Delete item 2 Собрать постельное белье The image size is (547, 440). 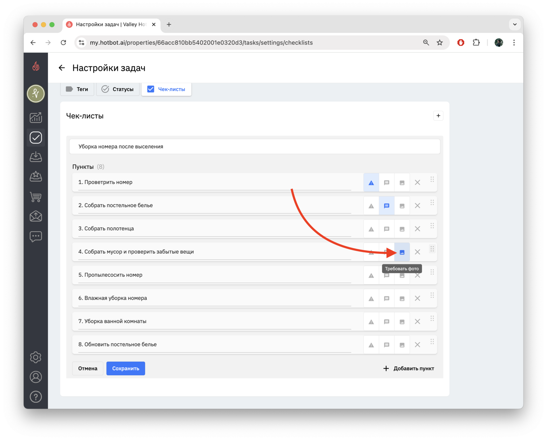[417, 206]
